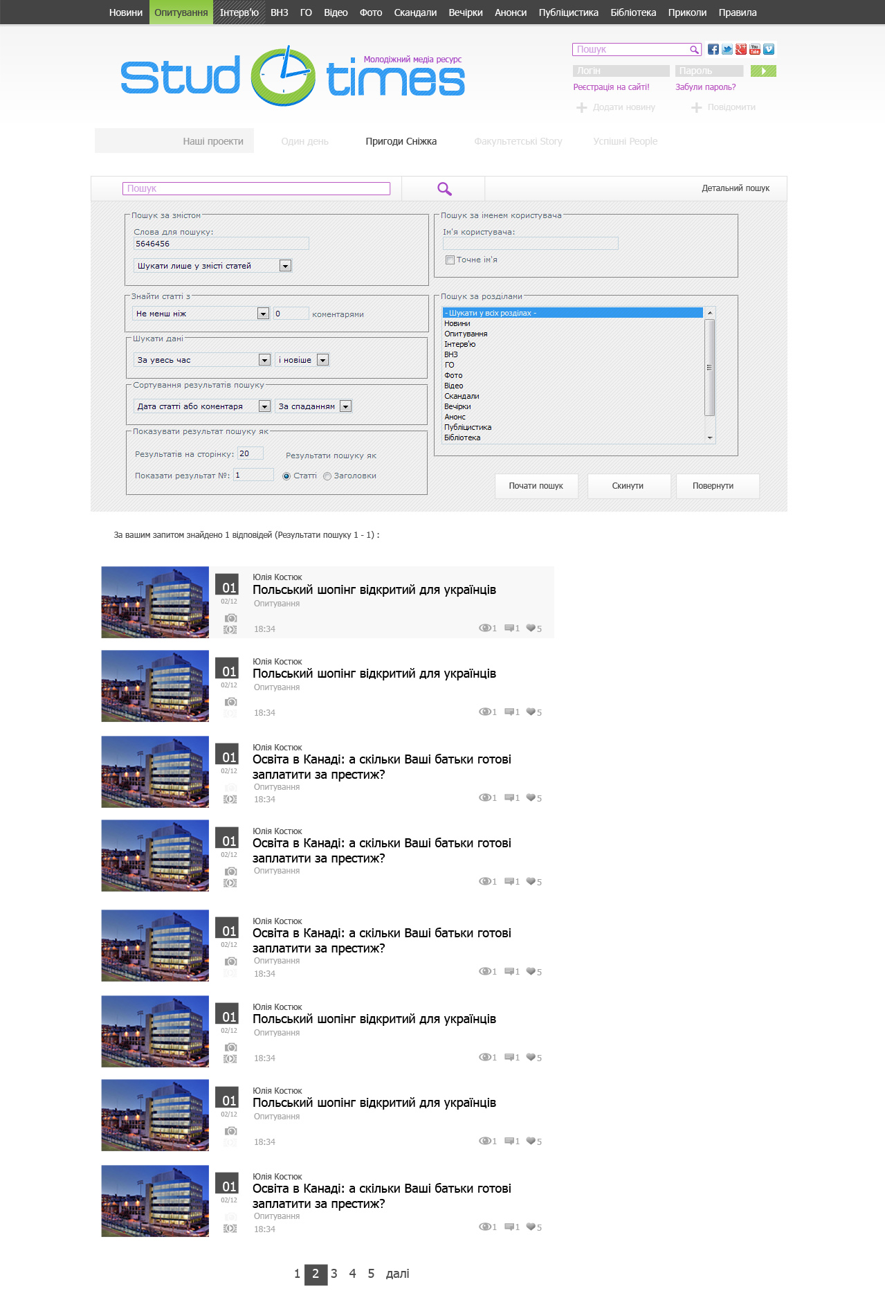885x1309 pixels.
Task: Click the Stud times clock logo
Action: pyautogui.click(x=283, y=76)
